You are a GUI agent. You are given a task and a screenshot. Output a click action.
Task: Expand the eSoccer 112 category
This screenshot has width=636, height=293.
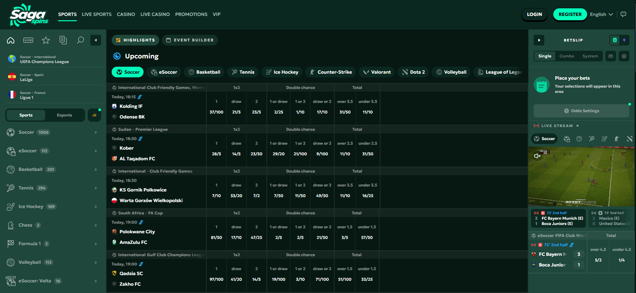pyautogui.click(x=53, y=151)
